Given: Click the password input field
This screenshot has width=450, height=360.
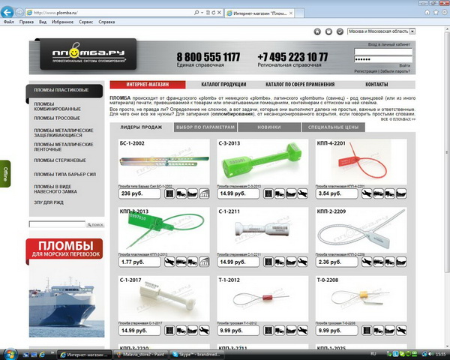Looking at the screenshot, I should click(383, 59).
